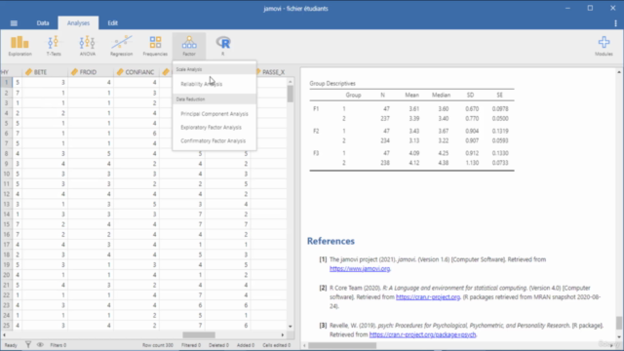The height and width of the screenshot is (351, 624).
Task: Switch to the Data tab
Action: coord(43,23)
